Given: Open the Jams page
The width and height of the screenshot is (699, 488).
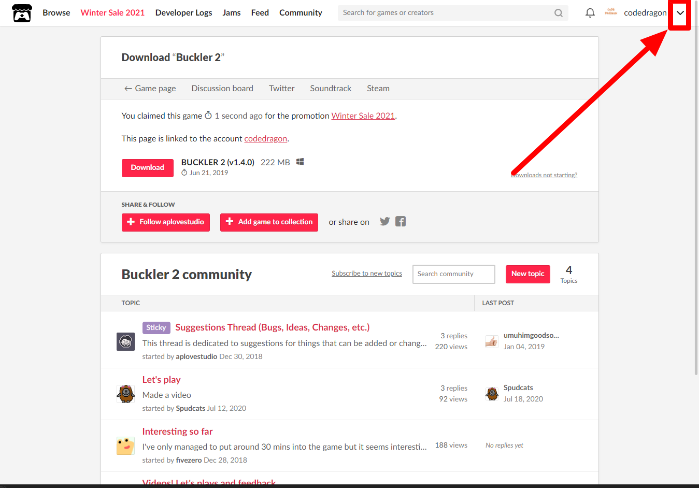Looking at the screenshot, I should point(232,13).
